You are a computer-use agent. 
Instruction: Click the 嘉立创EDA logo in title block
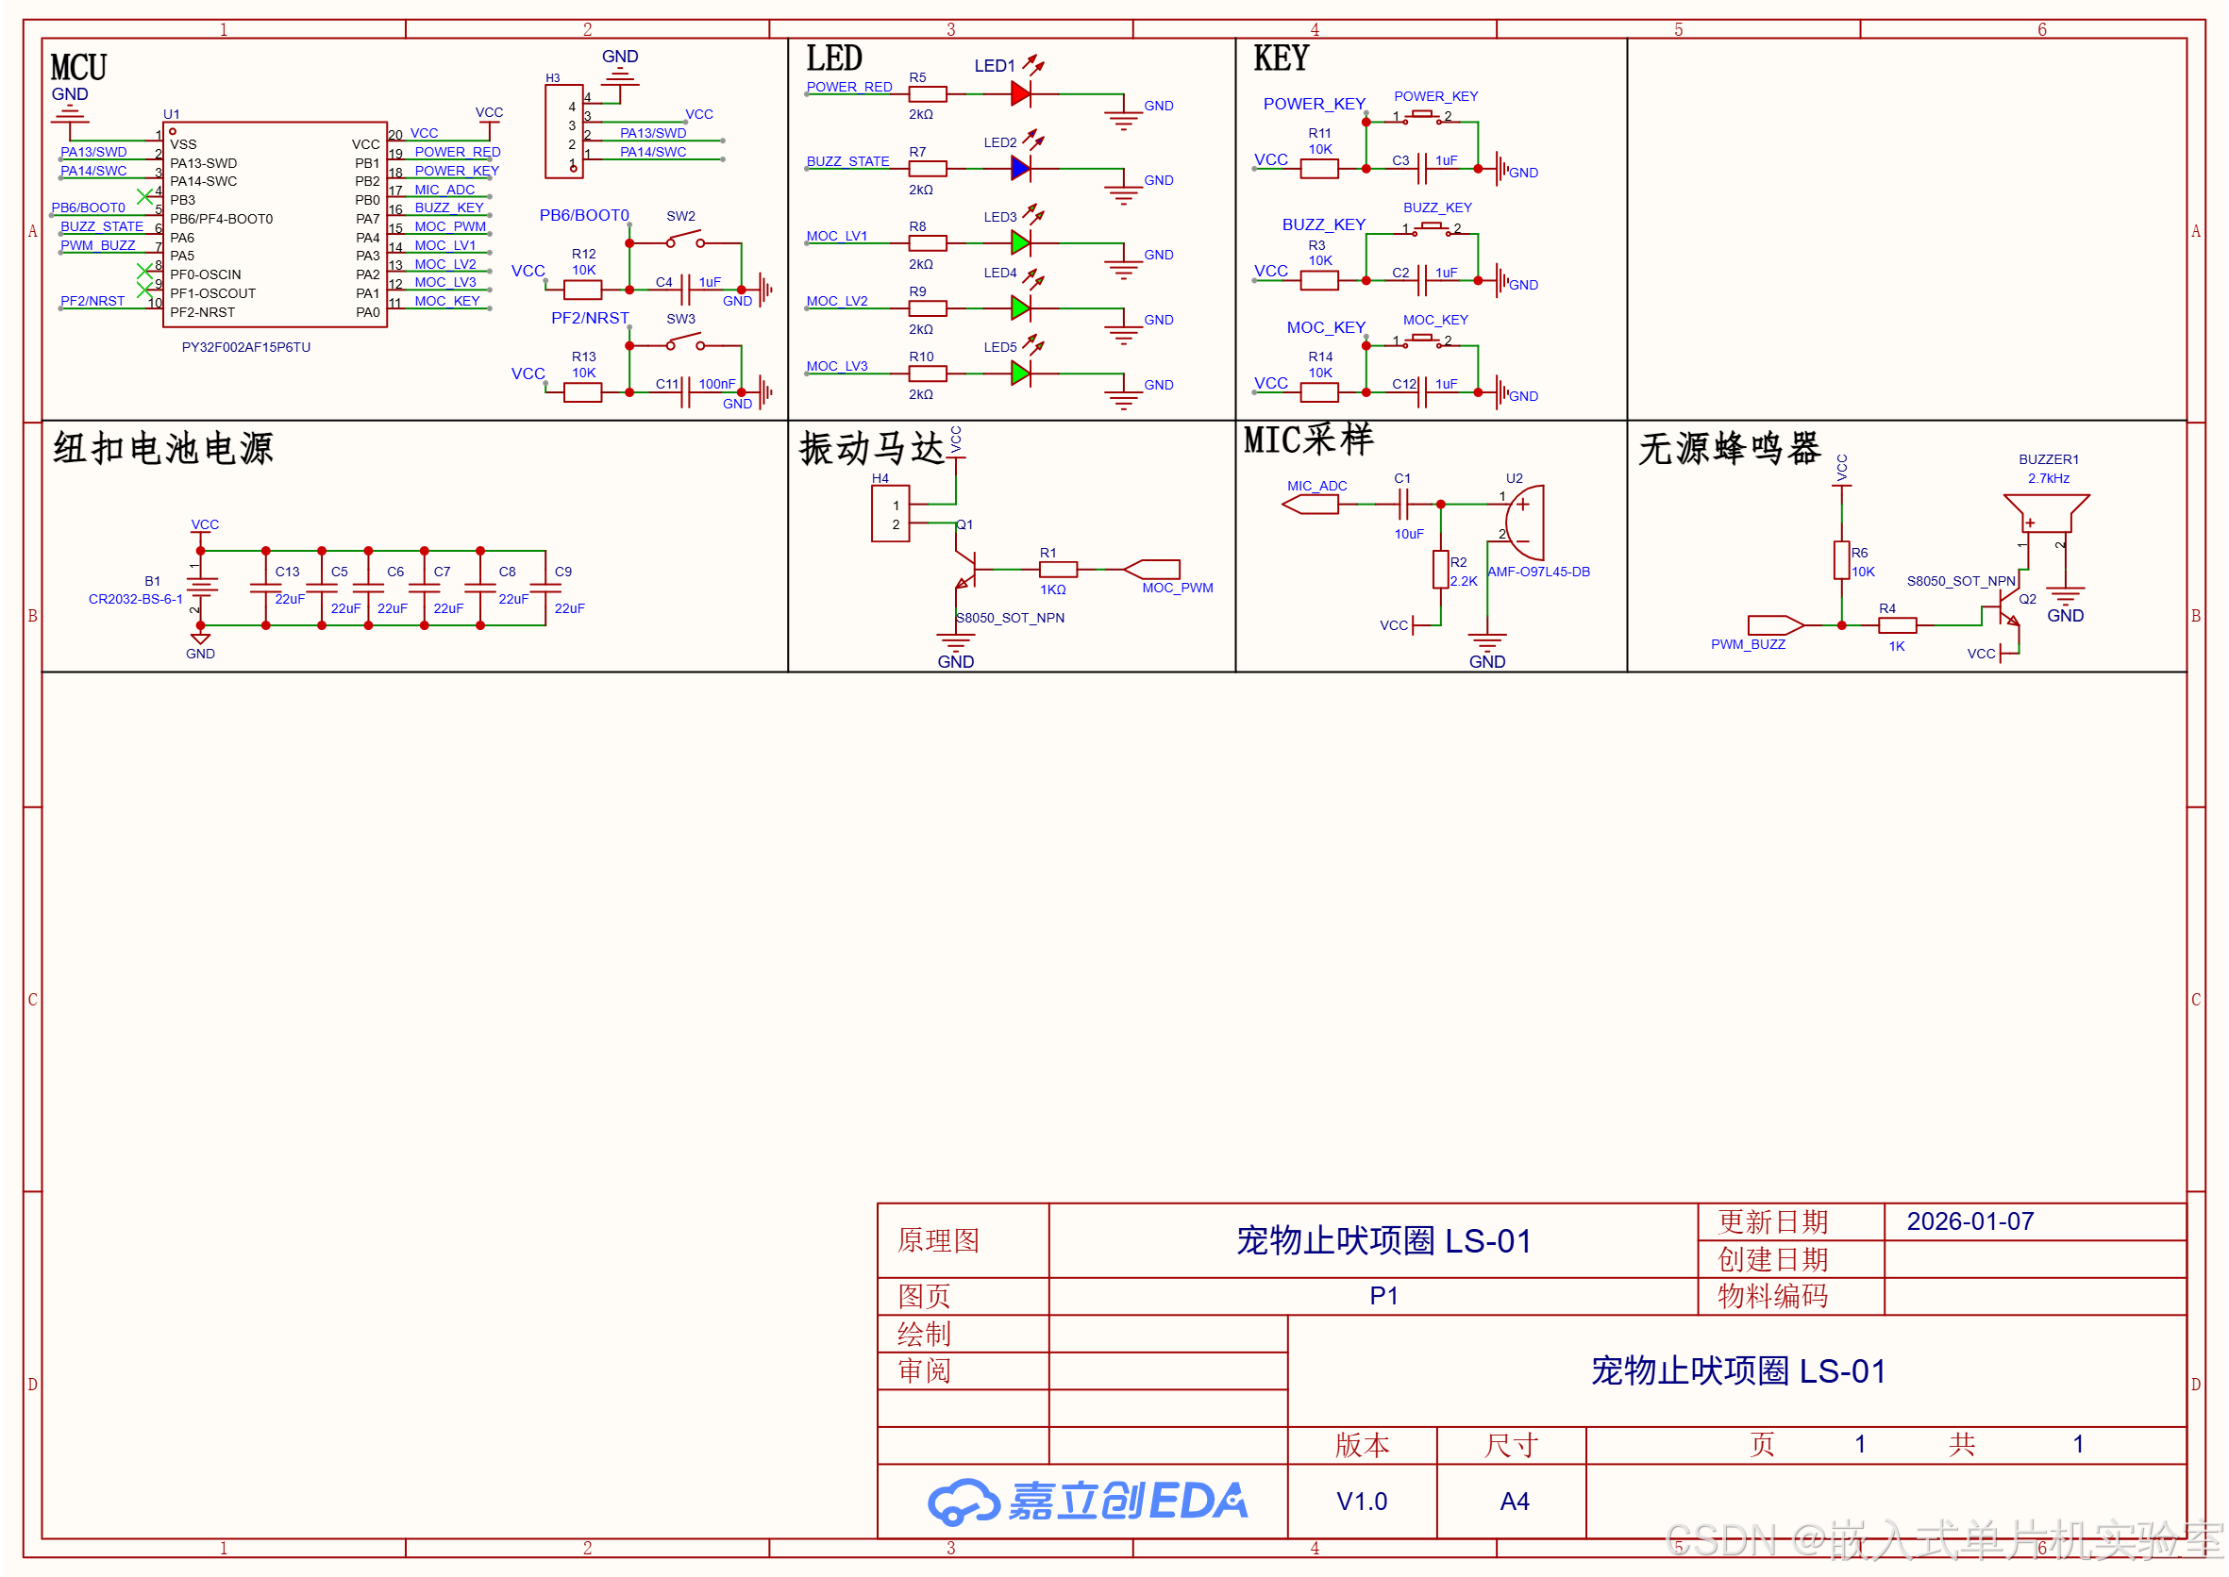pos(1086,1502)
